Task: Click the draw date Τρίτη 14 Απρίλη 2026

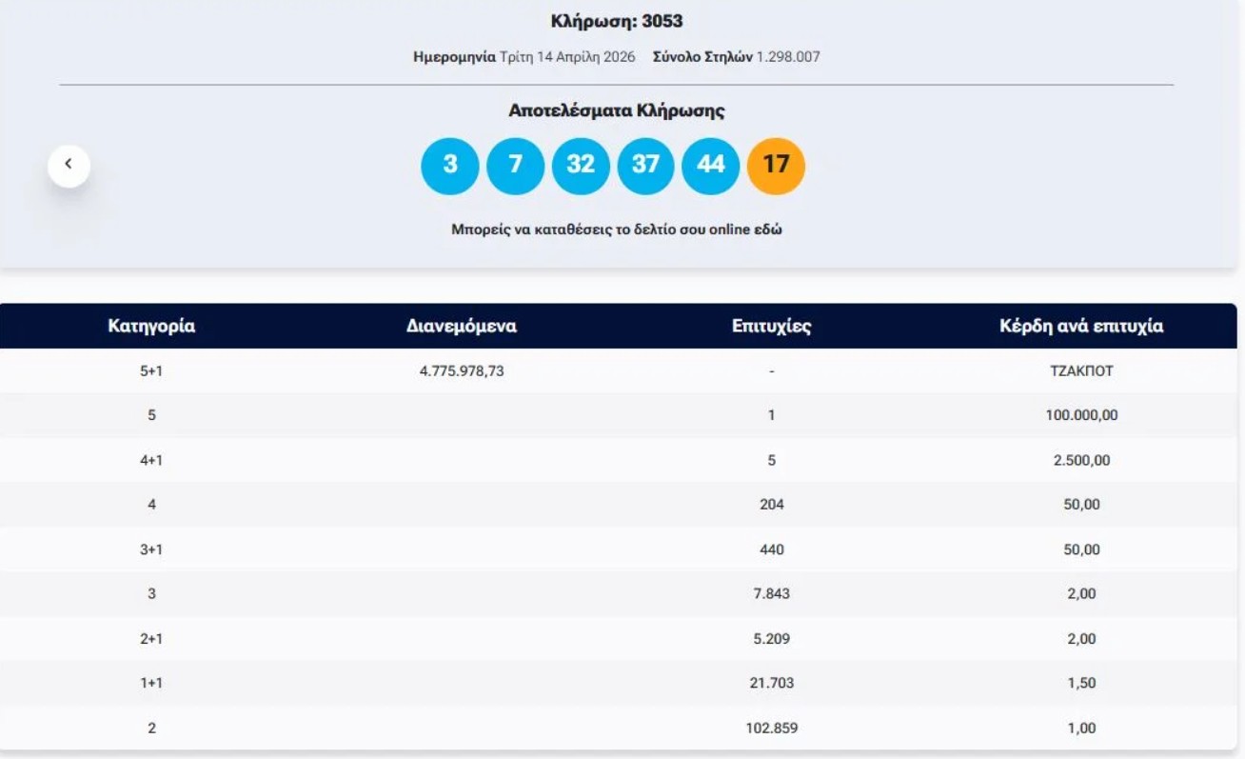Action: click(x=567, y=57)
